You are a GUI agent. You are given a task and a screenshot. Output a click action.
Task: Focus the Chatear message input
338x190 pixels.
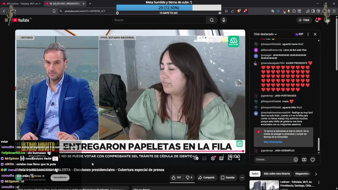coord(273,159)
